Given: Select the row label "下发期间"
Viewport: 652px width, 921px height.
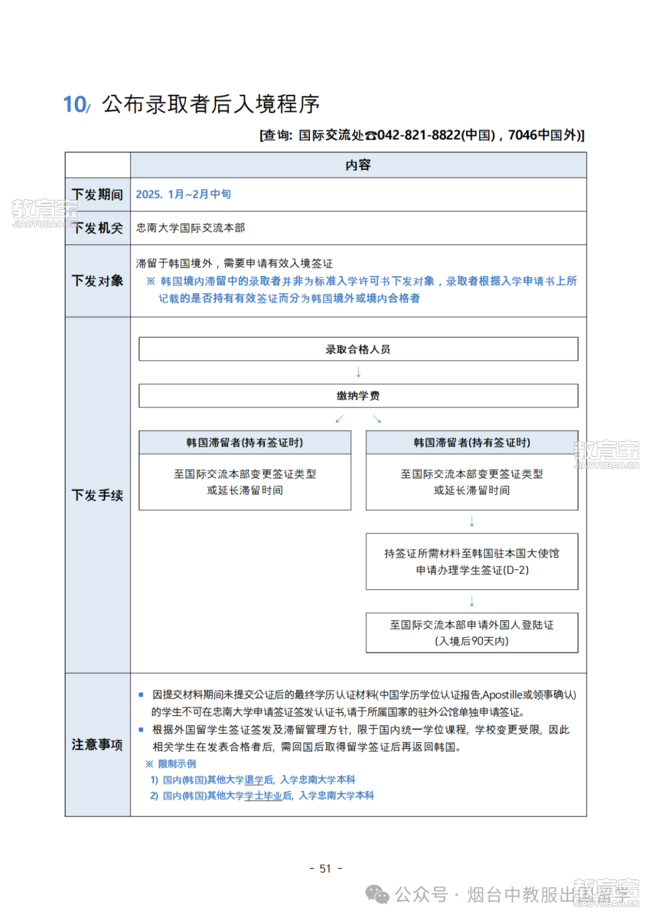Looking at the screenshot, I should pos(97,194).
